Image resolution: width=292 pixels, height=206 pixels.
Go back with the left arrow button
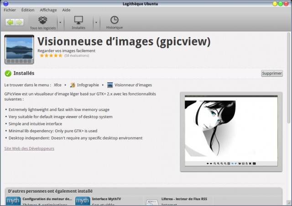click(10, 22)
